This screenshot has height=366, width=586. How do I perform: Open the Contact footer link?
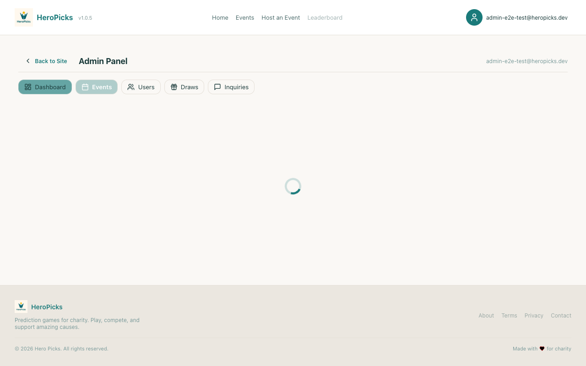[561, 316]
